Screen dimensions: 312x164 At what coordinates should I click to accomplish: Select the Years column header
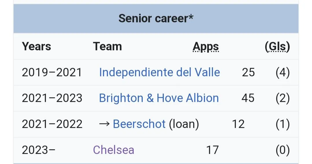point(36,46)
